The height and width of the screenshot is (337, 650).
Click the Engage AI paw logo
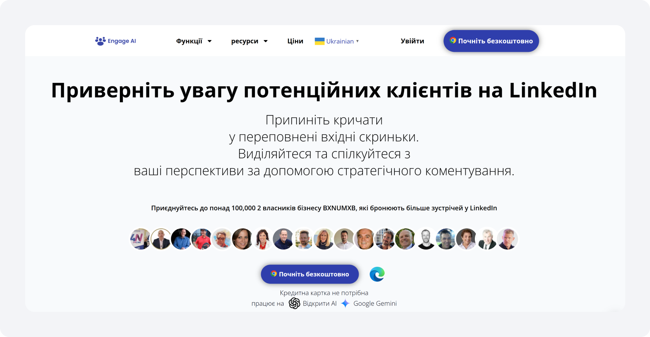tap(100, 41)
